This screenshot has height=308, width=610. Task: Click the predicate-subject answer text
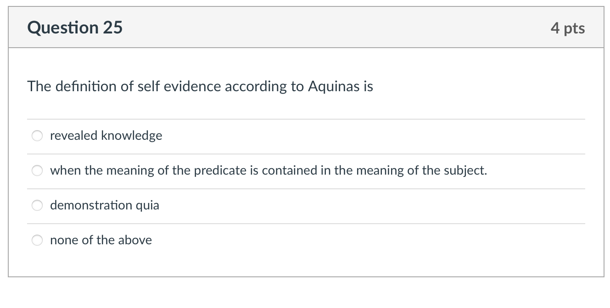pyautogui.click(x=269, y=170)
